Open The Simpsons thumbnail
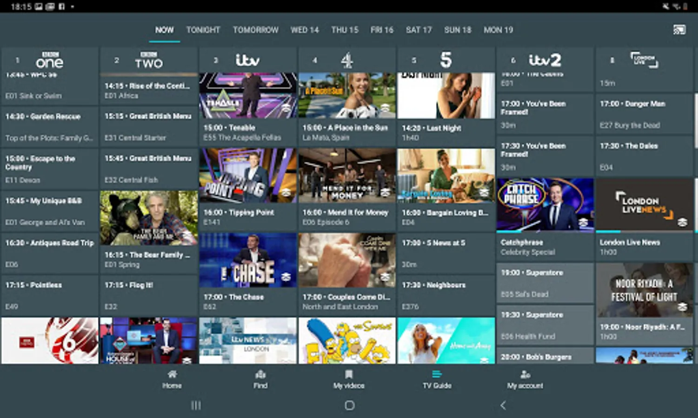Viewport: 698px width, 418px height. (347, 340)
